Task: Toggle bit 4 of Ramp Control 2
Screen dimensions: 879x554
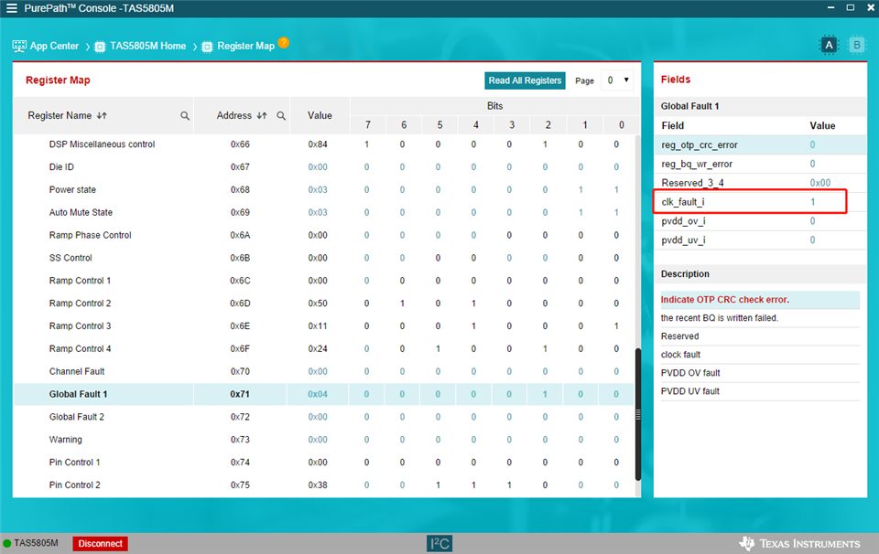Action: point(473,304)
